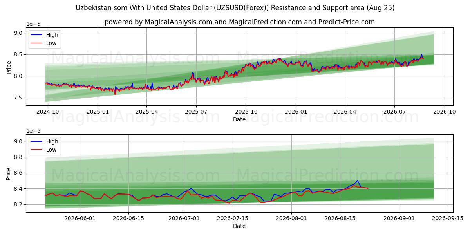
Task: Click the 'Price' axis label of bottom chart
Action: (x=9, y=173)
